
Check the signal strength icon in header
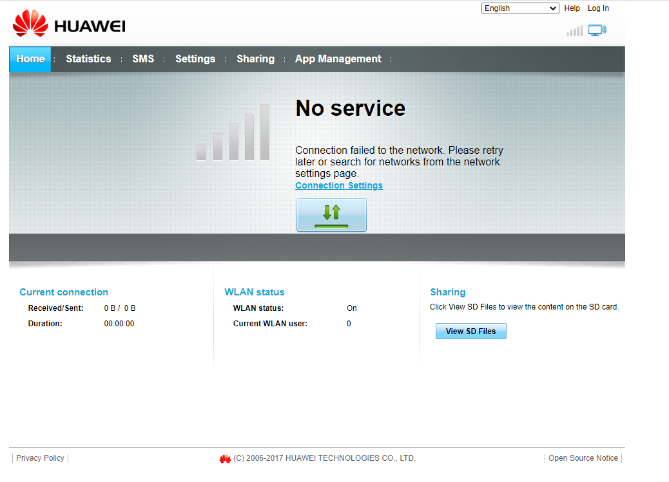[575, 31]
